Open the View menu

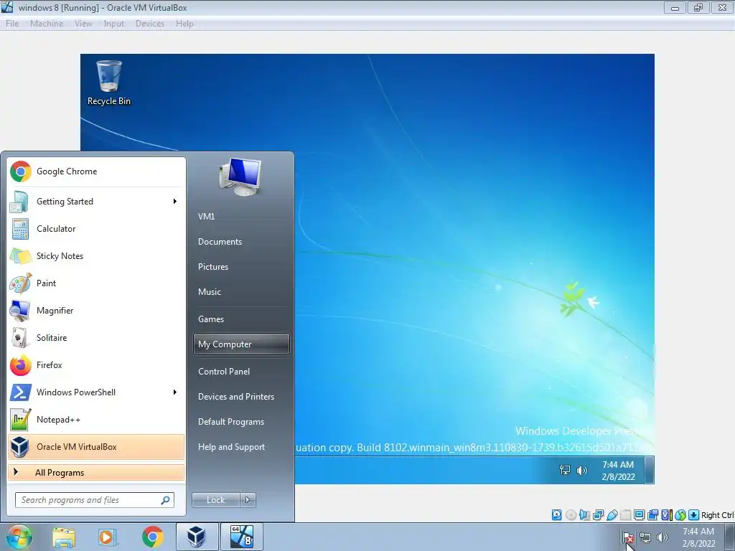click(83, 24)
